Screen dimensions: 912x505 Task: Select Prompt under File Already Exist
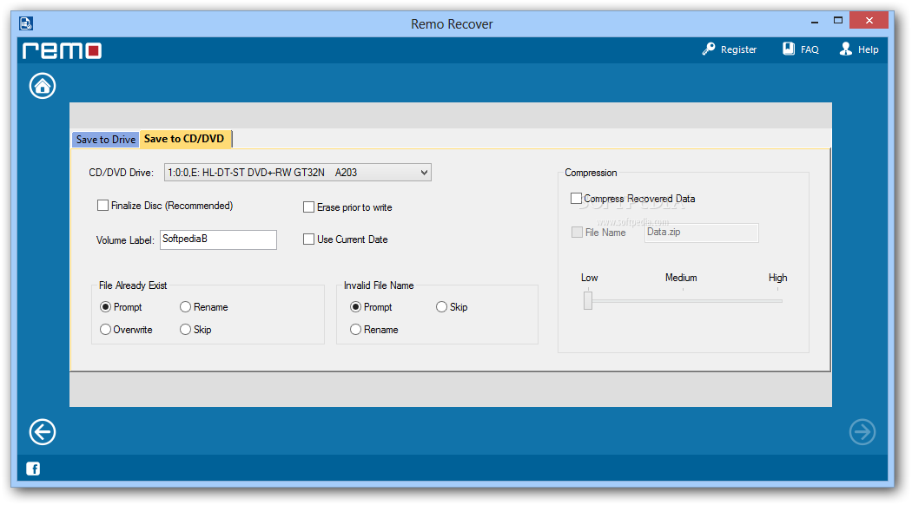point(105,307)
